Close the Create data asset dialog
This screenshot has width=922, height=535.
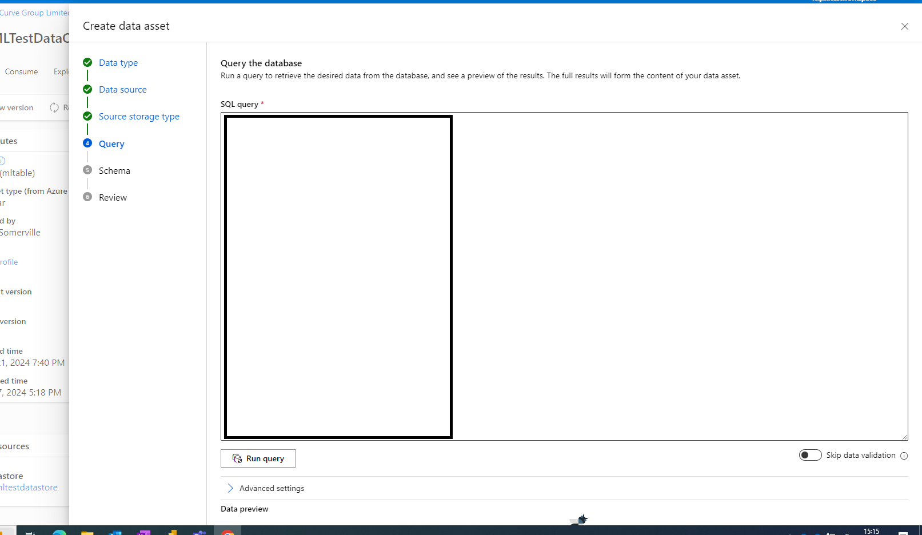905,26
